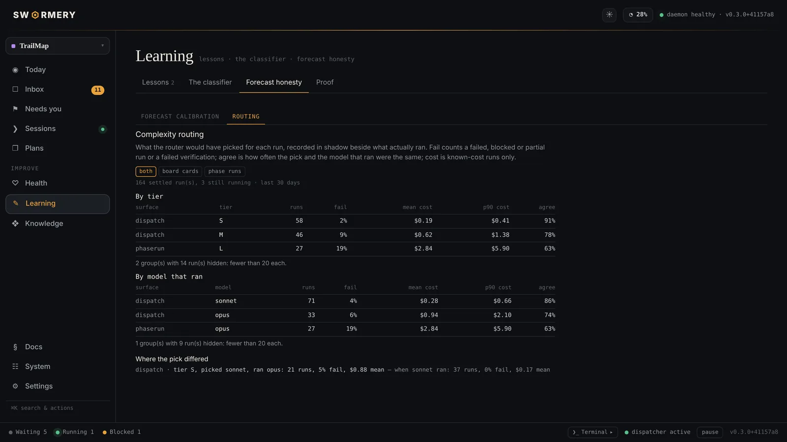Switch to The classifier tab

(x=210, y=83)
